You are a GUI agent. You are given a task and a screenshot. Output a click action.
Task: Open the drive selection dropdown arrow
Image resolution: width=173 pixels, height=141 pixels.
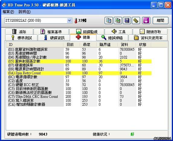(69, 21)
